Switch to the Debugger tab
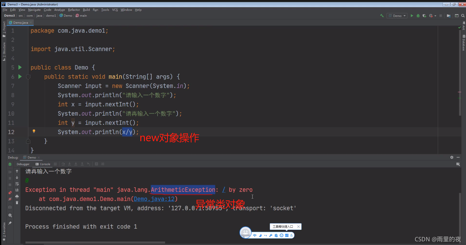This screenshot has width=466, height=245. 23,164
